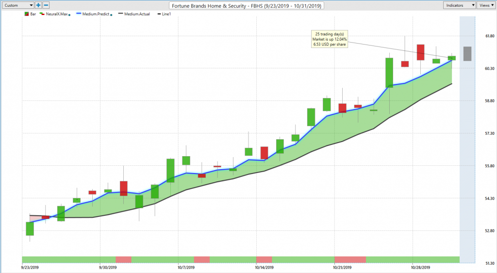Screen dimensions: 497x273
Task: Click the 10/14/2019 date label
Action: (x=265, y=268)
